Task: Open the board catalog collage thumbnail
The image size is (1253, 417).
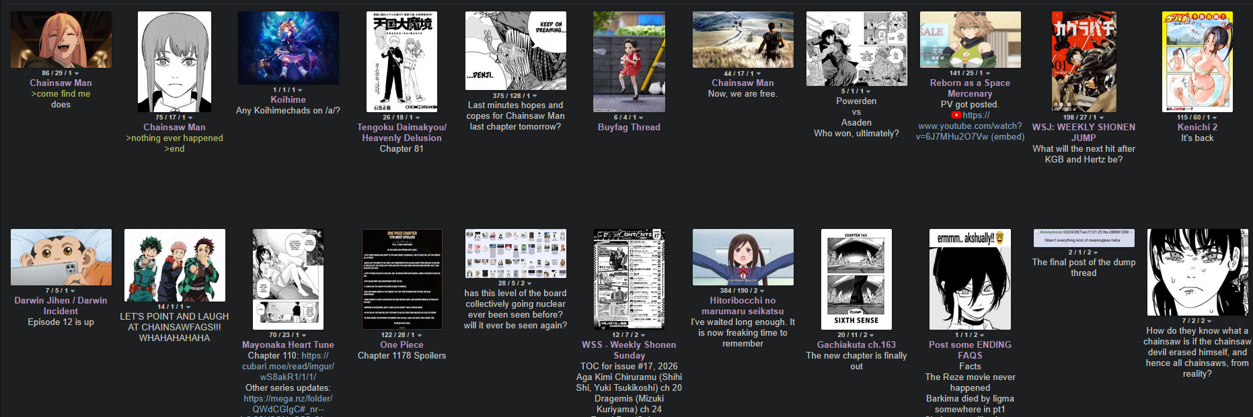Action: 516,254
